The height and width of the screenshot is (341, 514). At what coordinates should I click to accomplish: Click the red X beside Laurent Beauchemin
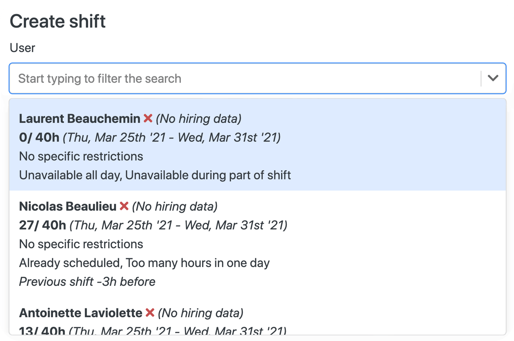pos(148,118)
